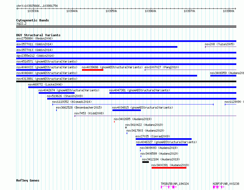Select the nsv4042674 gnomAD blue bar

click(x=57, y=93)
